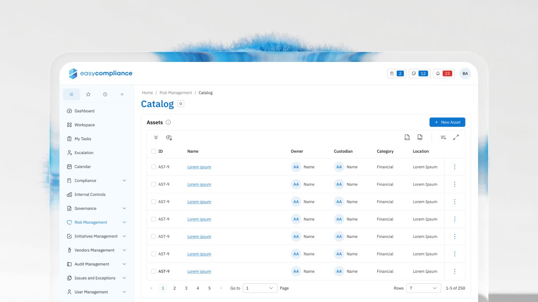Open column visibility eye settings

(169, 137)
